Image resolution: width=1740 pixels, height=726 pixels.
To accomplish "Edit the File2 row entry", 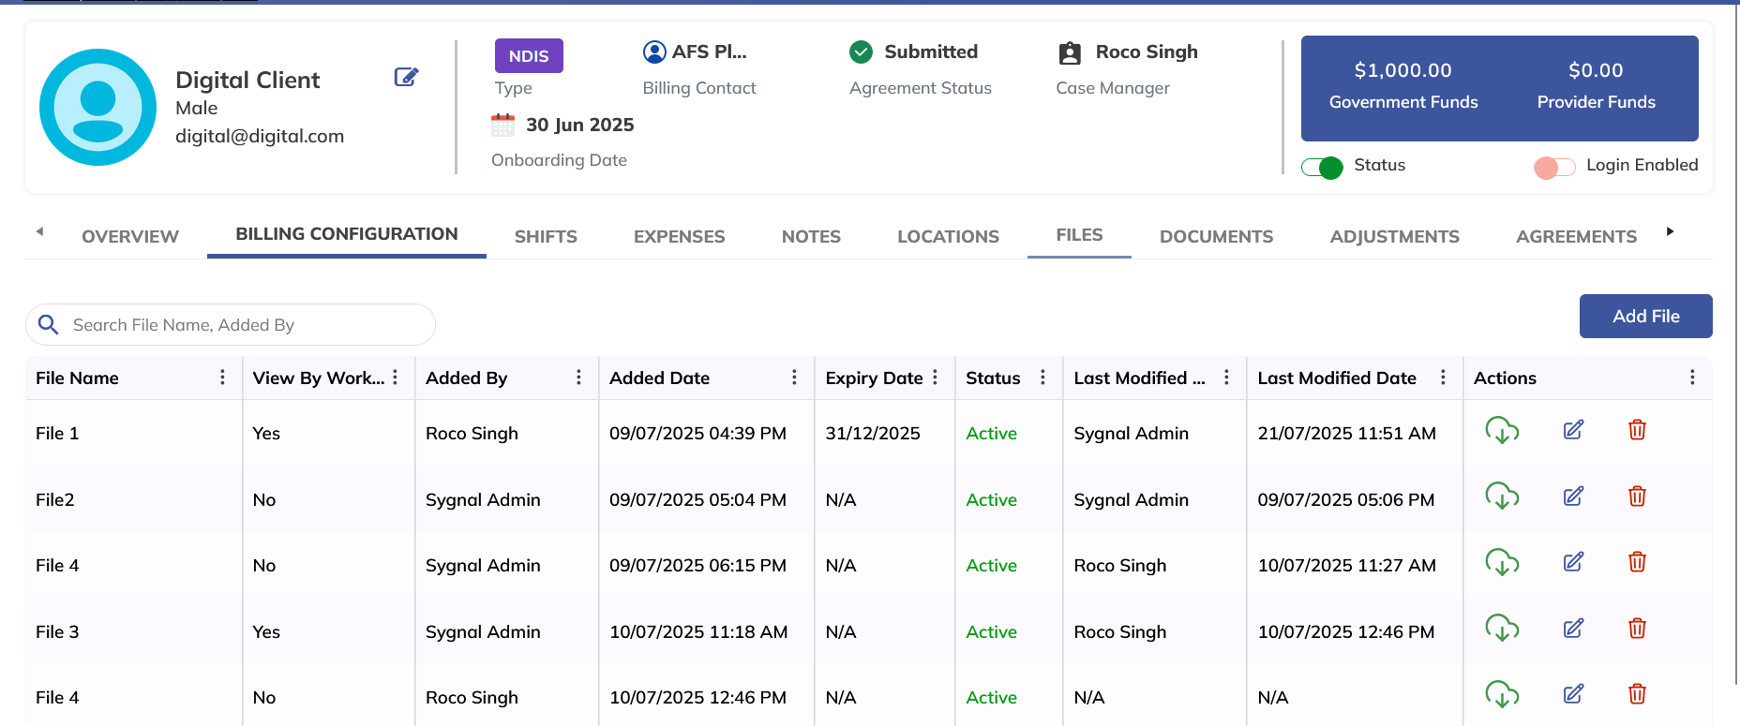I will 1573,496.
